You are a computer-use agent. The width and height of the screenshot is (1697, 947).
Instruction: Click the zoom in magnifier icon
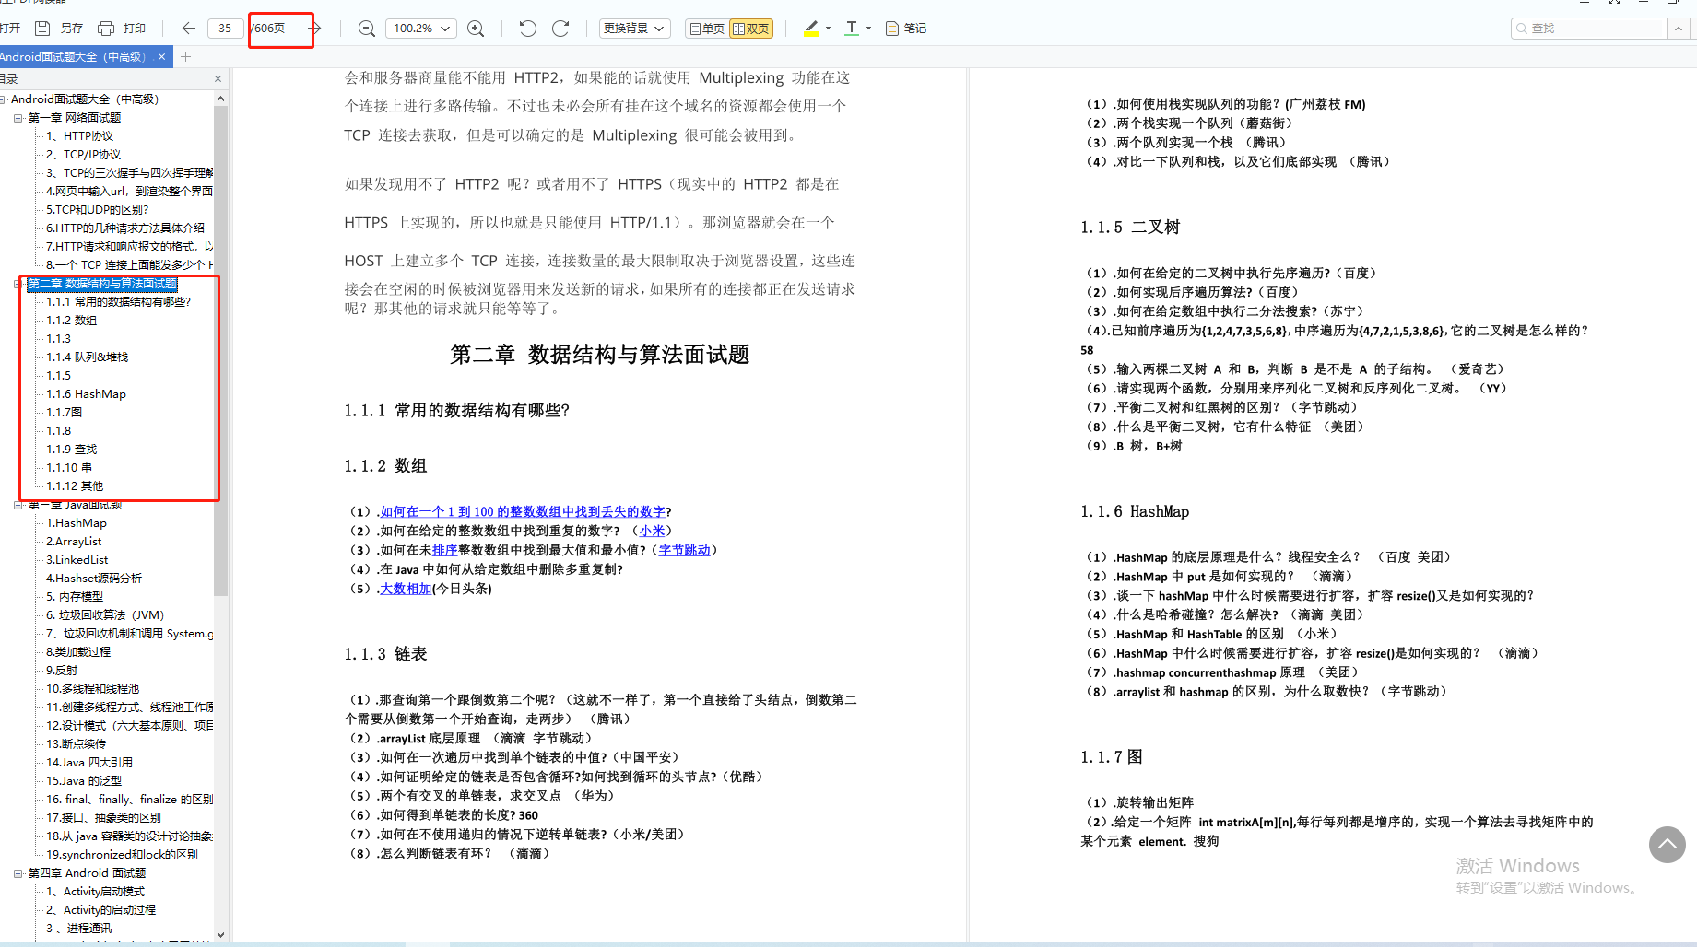(476, 29)
